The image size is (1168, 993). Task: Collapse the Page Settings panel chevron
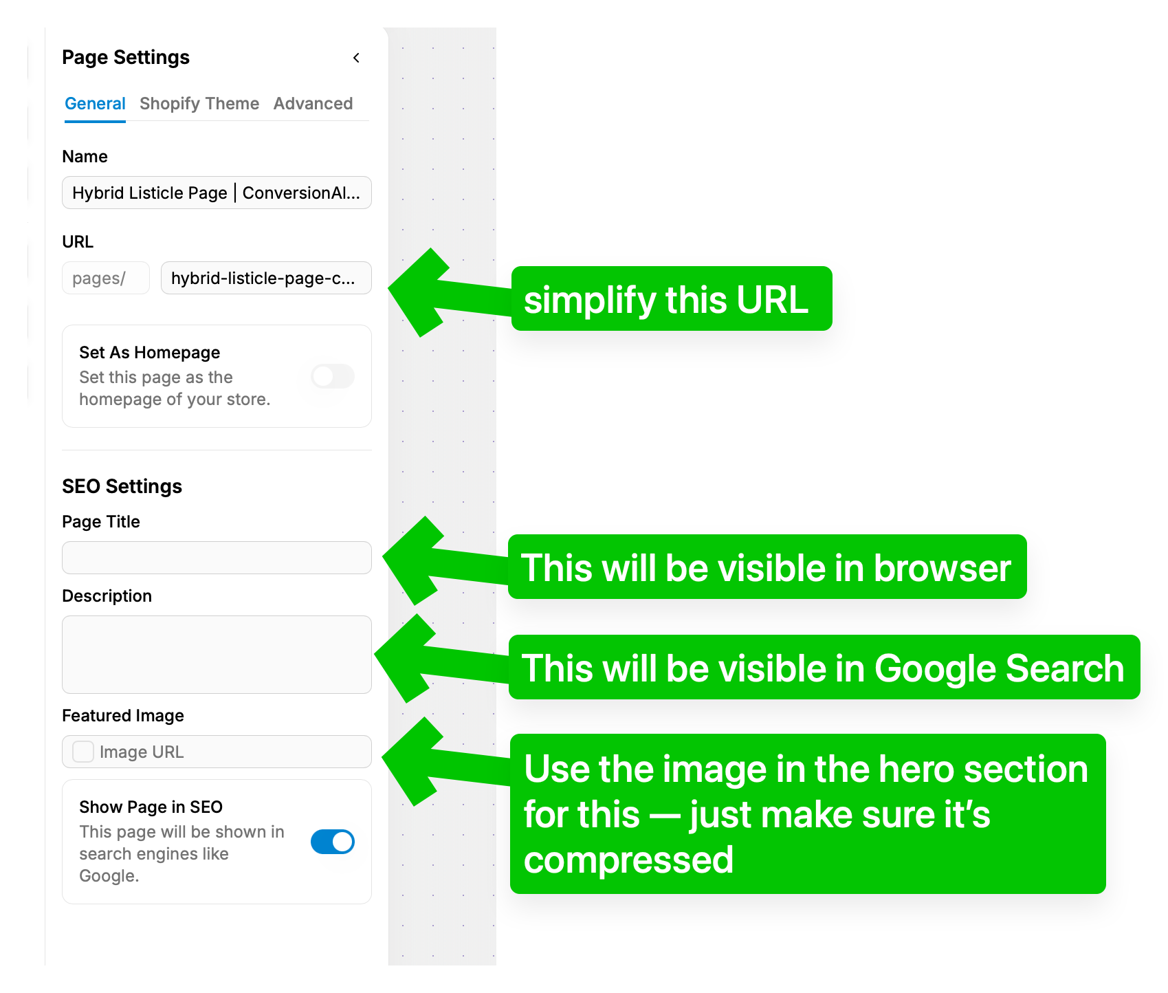(x=356, y=58)
